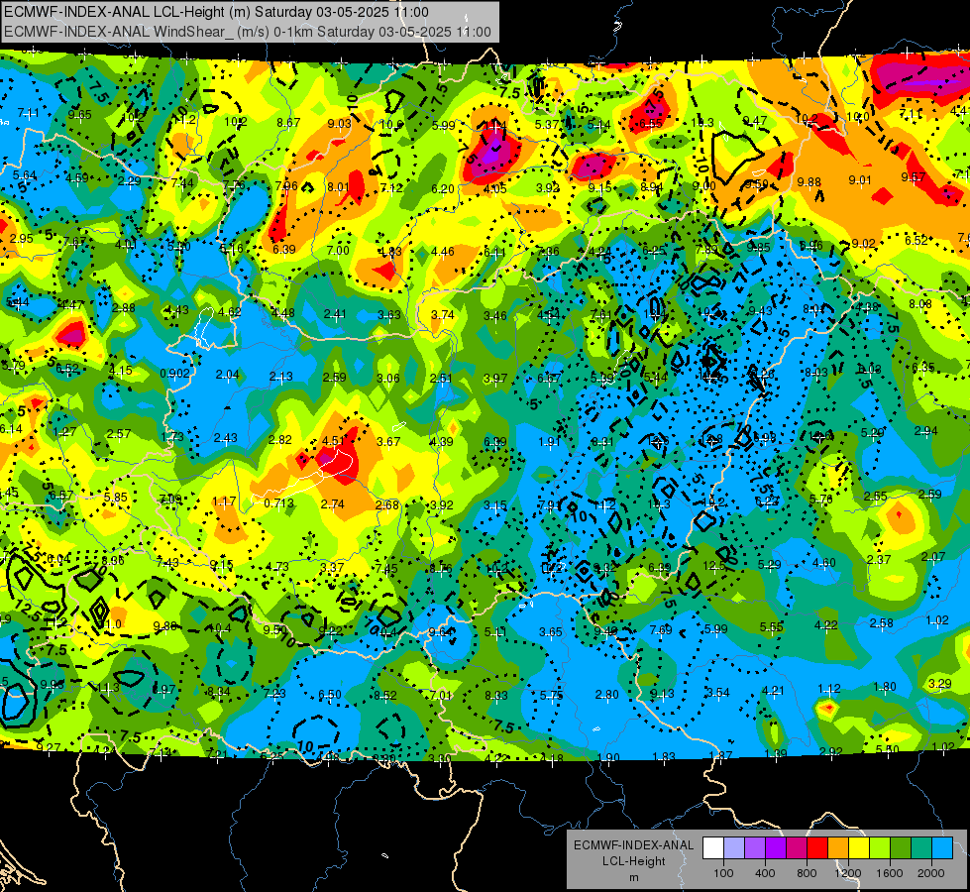Image resolution: width=970 pixels, height=892 pixels.
Task: Click the wind shear value 1.80
Action: pyautogui.click(x=885, y=686)
